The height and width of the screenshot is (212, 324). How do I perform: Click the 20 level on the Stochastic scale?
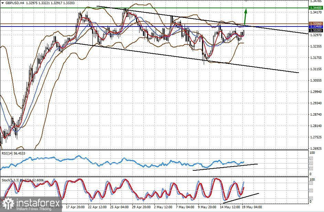click(x=311, y=198)
